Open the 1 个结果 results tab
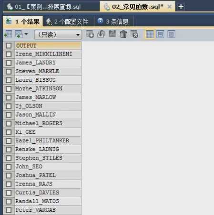This screenshot has width=214, height=215. click(23, 21)
